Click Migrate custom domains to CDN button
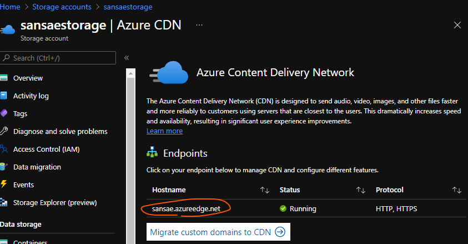Image resolution: width=468 pixels, height=244 pixels. [x=218, y=232]
